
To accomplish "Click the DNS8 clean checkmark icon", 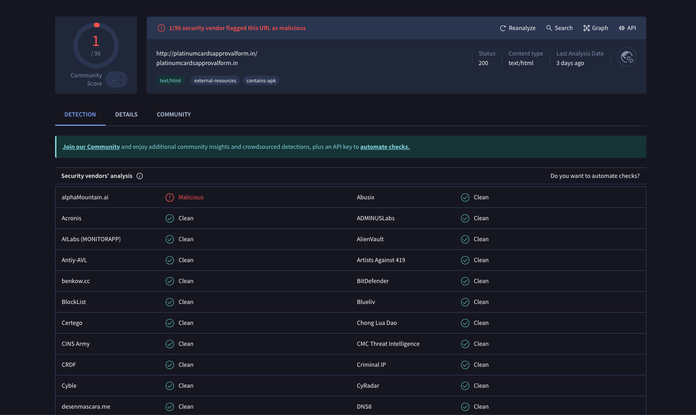I will [x=465, y=407].
